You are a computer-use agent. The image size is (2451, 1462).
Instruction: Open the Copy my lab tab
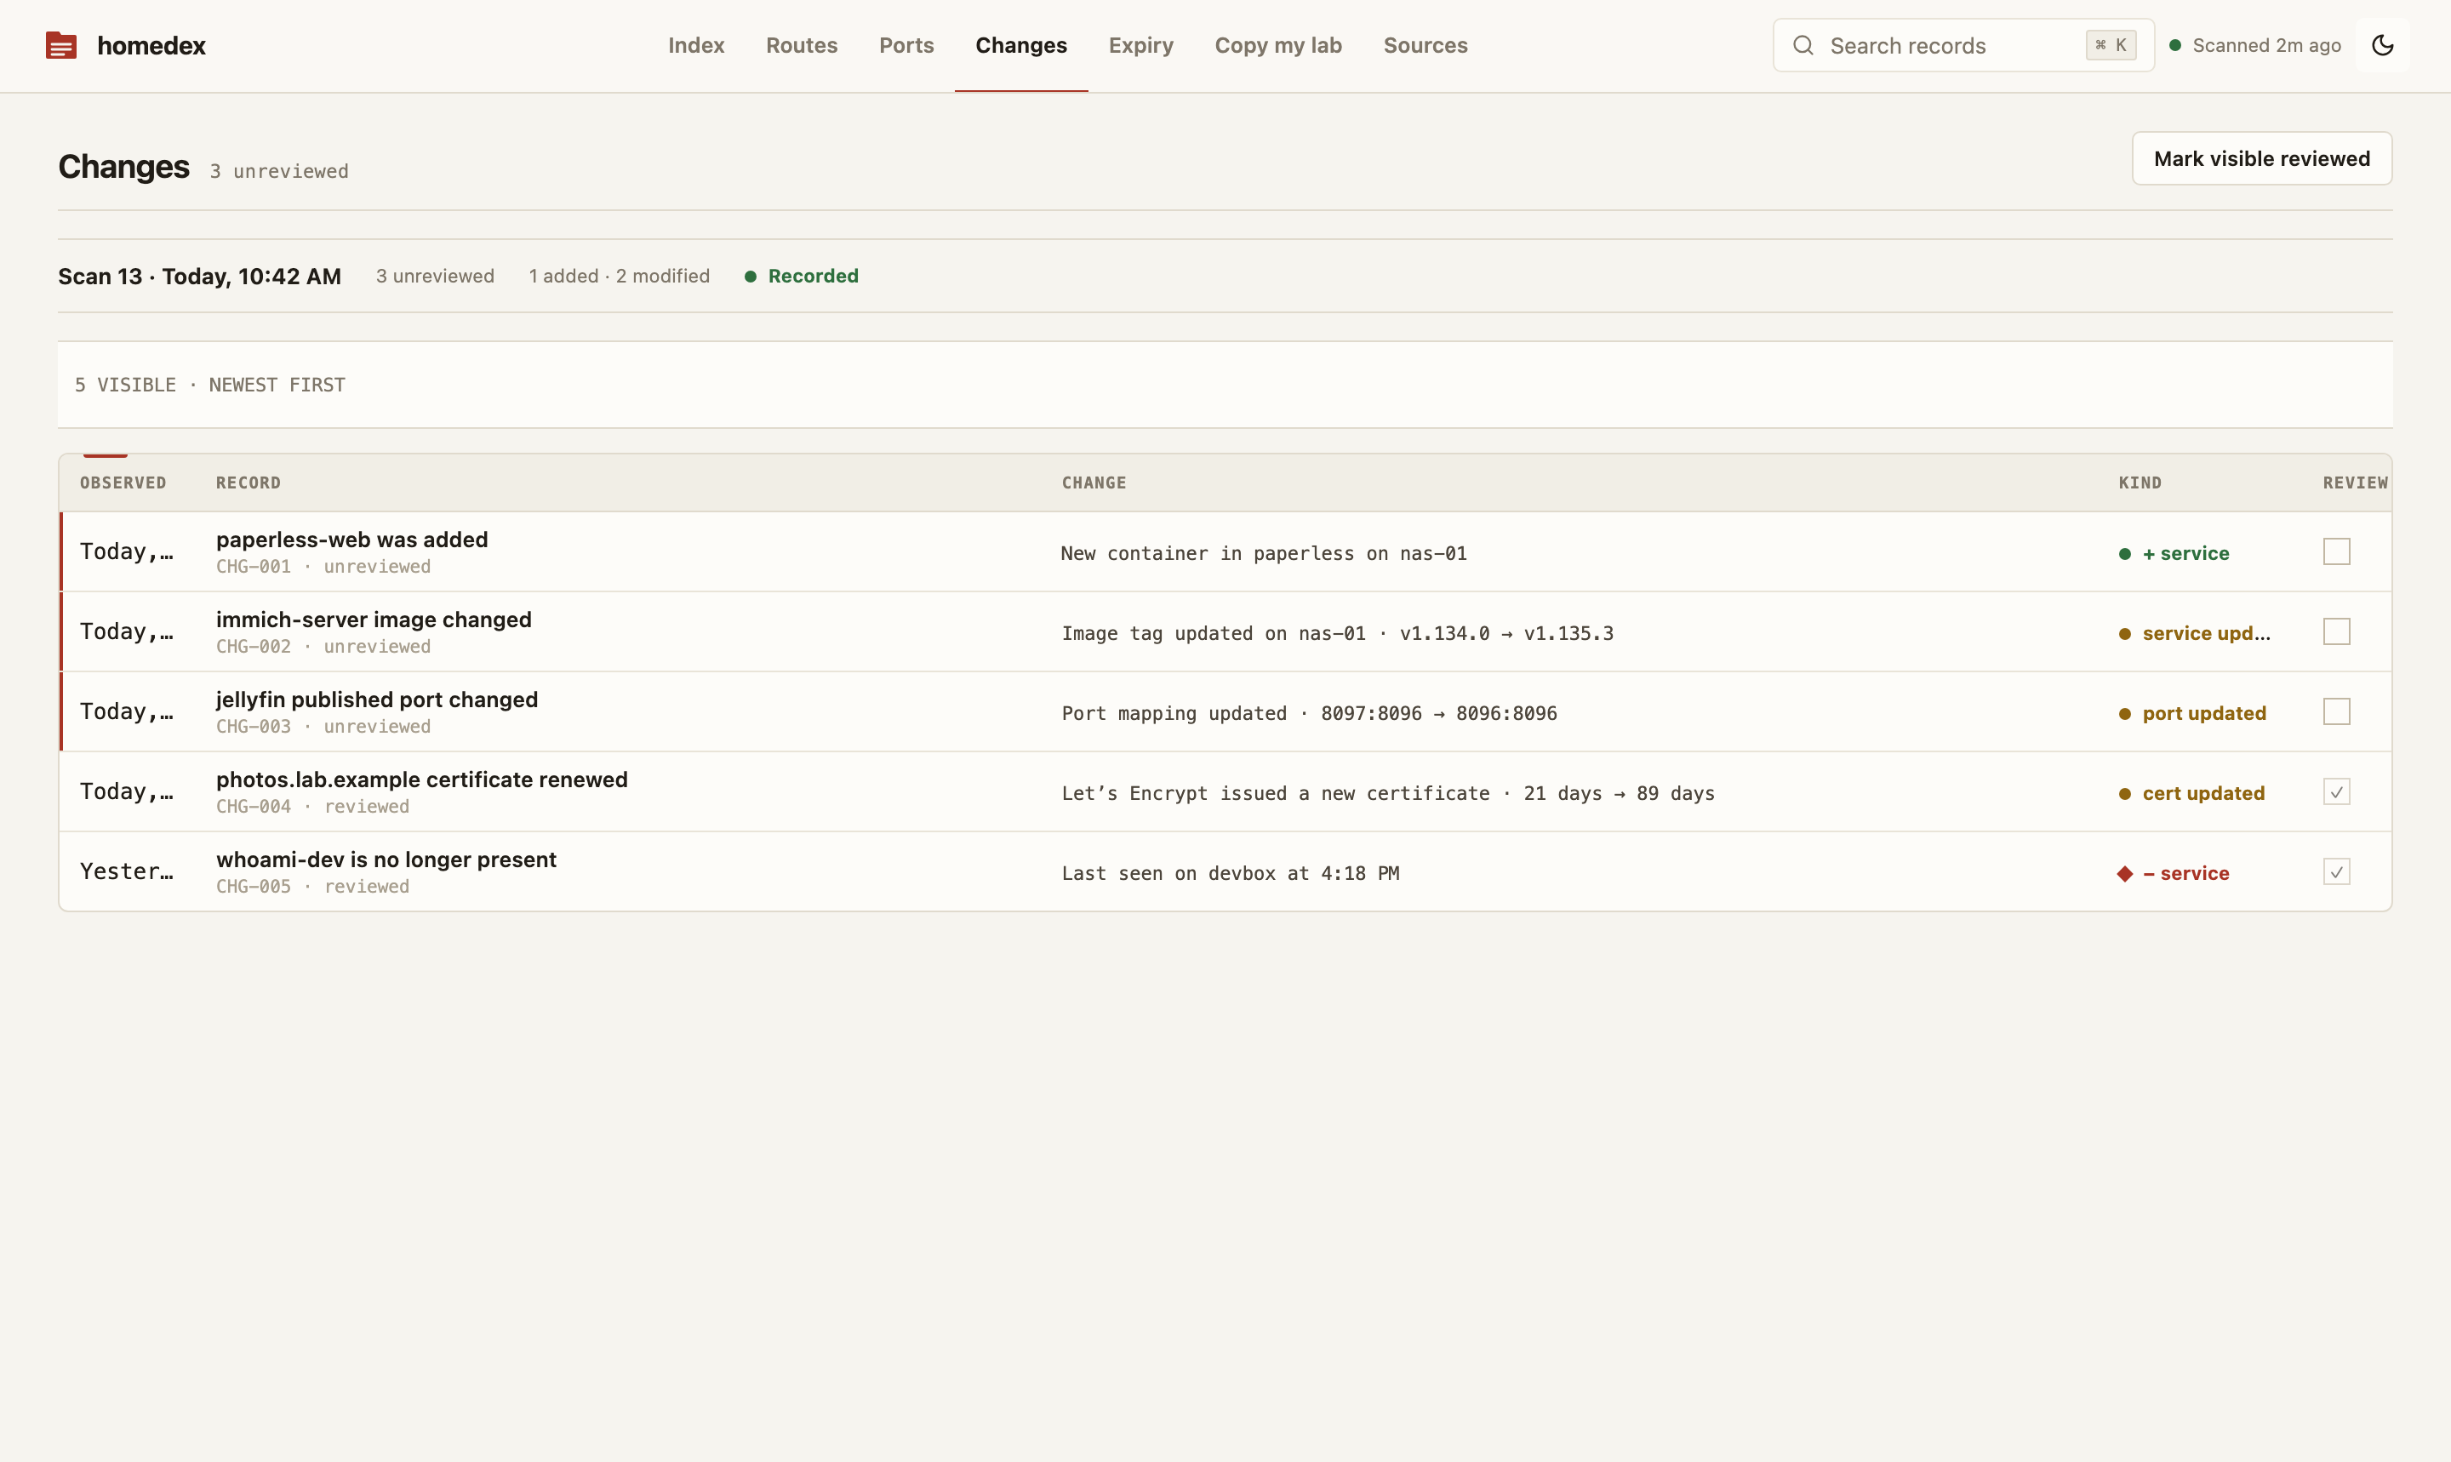point(1279,45)
